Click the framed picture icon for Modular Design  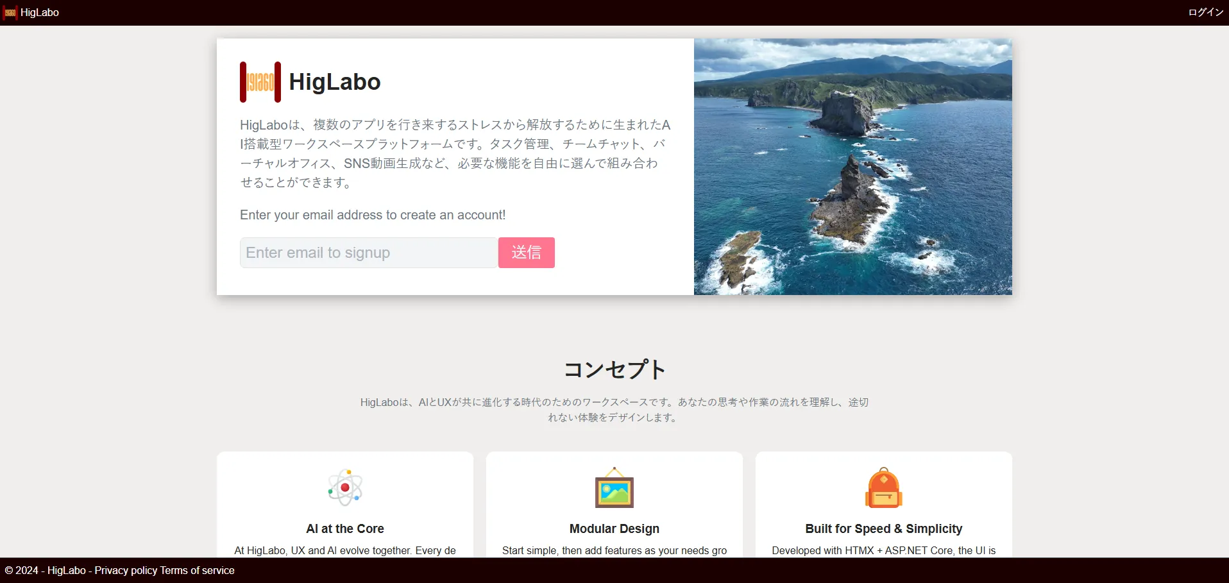coord(614,487)
